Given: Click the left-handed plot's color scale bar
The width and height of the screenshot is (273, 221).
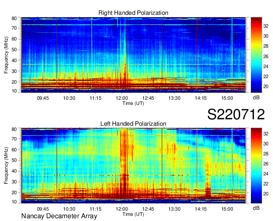Looking at the screenshot, I should pyautogui.click(x=256, y=166).
